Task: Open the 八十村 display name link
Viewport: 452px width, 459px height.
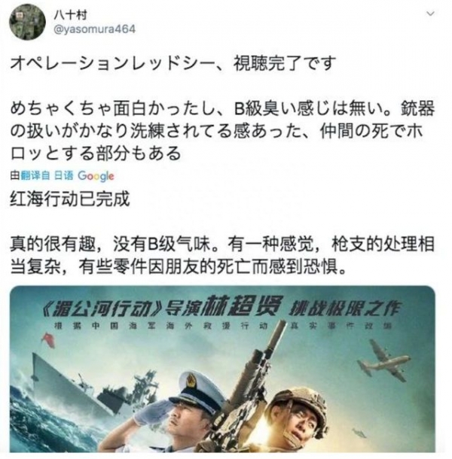Action: 70,14
